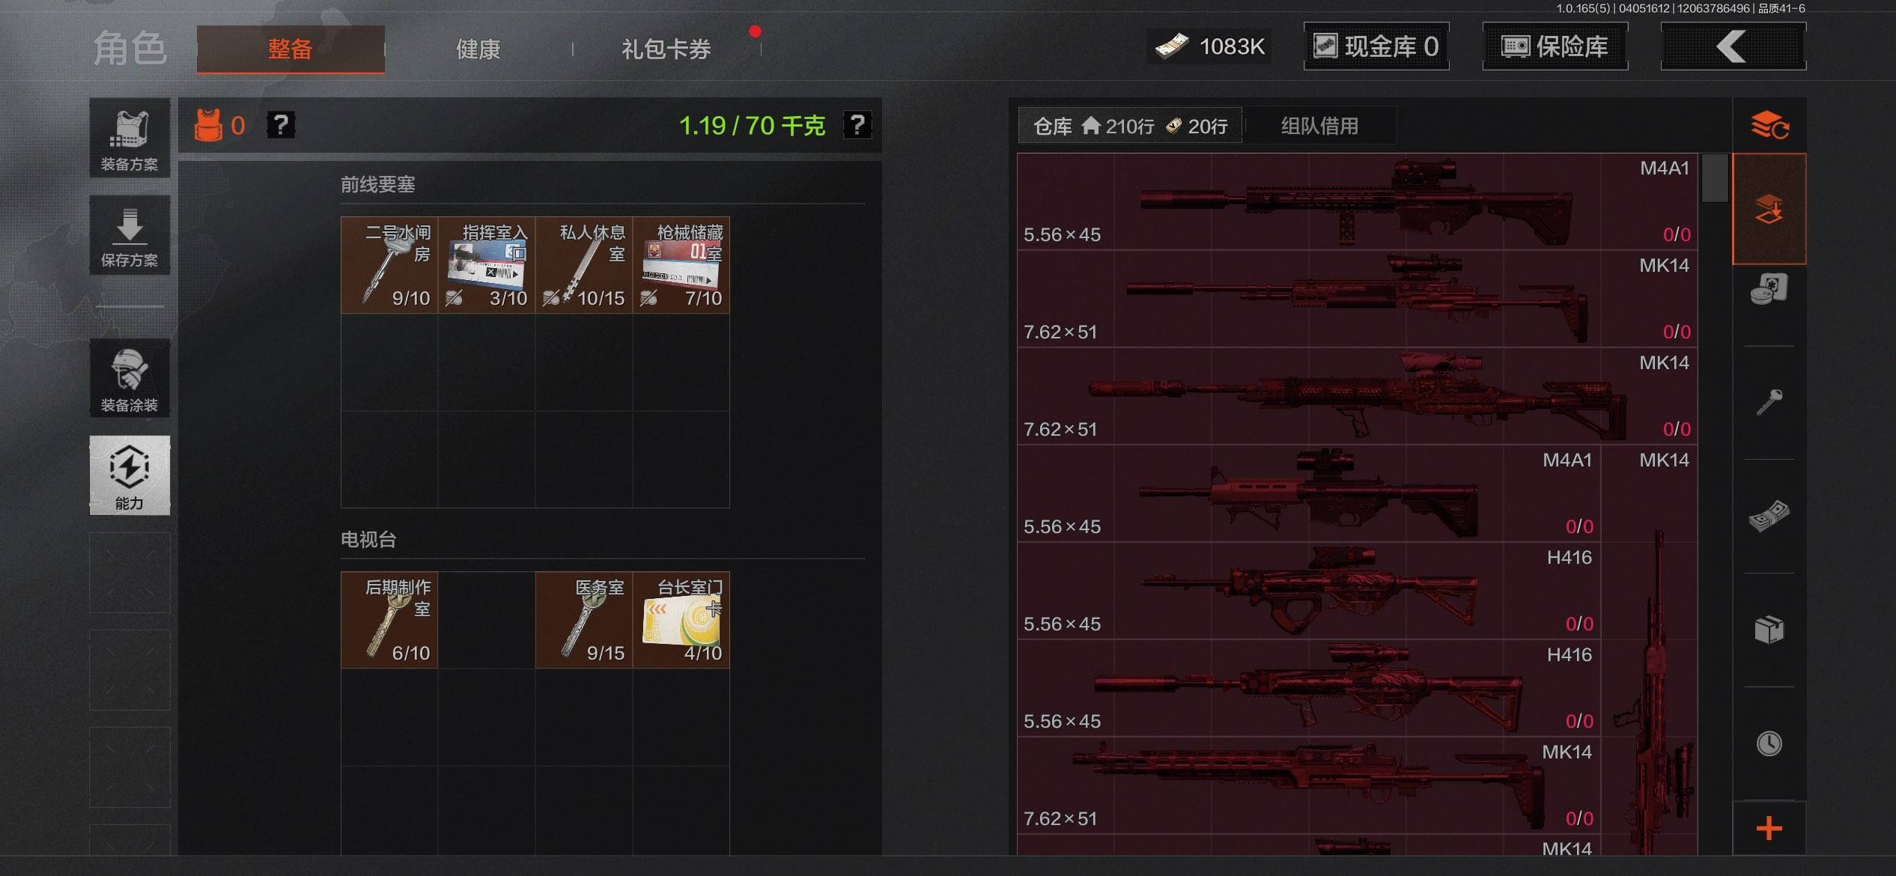Click the warehouse list scrollbar handle
This screenshot has height=876, width=1896.
click(x=1715, y=178)
